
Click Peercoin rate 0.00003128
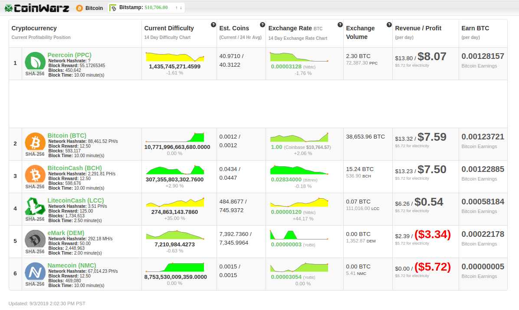[x=286, y=67]
